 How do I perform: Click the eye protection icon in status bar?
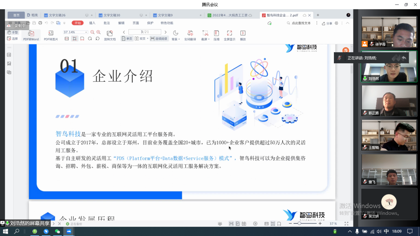(220, 224)
